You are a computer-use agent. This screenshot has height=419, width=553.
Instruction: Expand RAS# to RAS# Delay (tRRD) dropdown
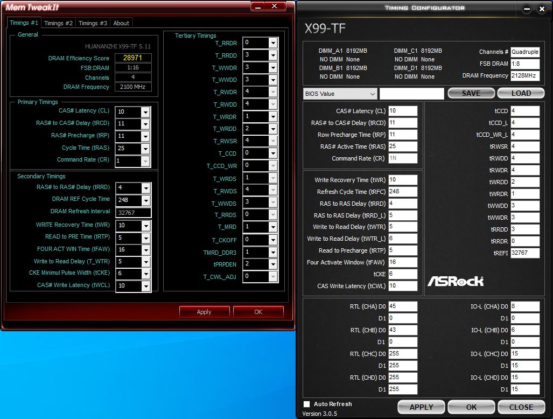[x=145, y=188]
